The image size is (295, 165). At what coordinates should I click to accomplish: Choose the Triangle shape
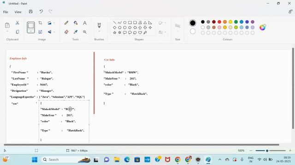click(x=145, y=22)
